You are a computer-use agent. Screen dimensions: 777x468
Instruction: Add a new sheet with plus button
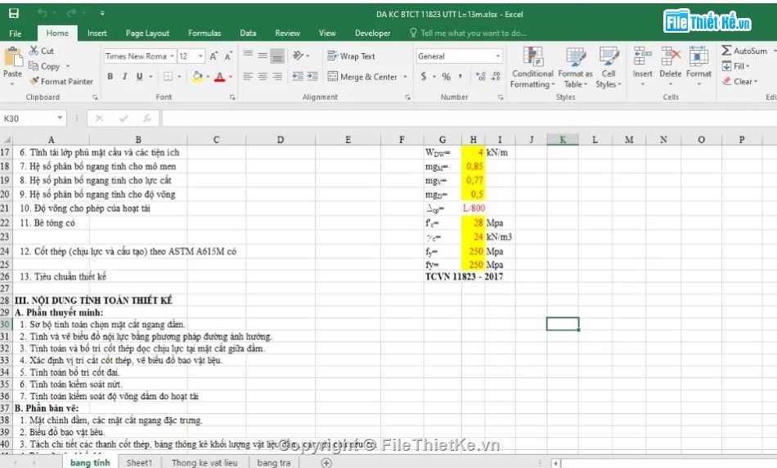coord(326,462)
